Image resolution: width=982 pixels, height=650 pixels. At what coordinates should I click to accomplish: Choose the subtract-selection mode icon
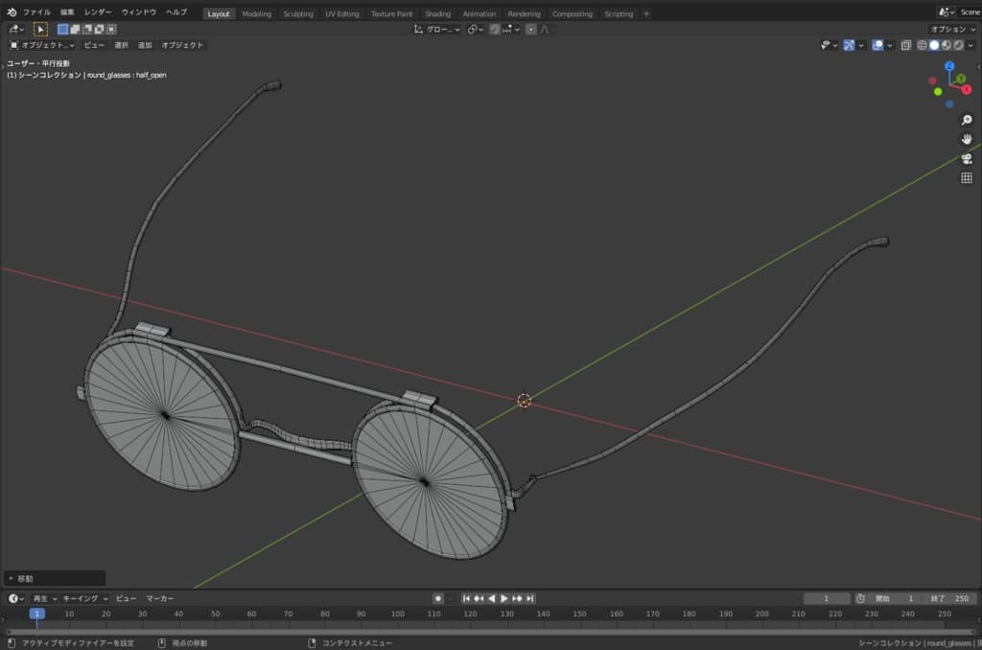[x=86, y=29]
